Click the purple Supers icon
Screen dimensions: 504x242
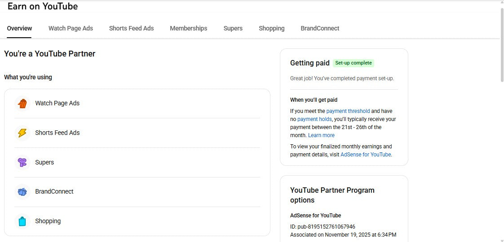(x=22, y=163)
